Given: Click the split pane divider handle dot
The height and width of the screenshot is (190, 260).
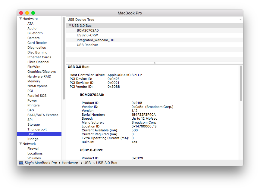Looking at the screenshot, I should coord(155,63).
